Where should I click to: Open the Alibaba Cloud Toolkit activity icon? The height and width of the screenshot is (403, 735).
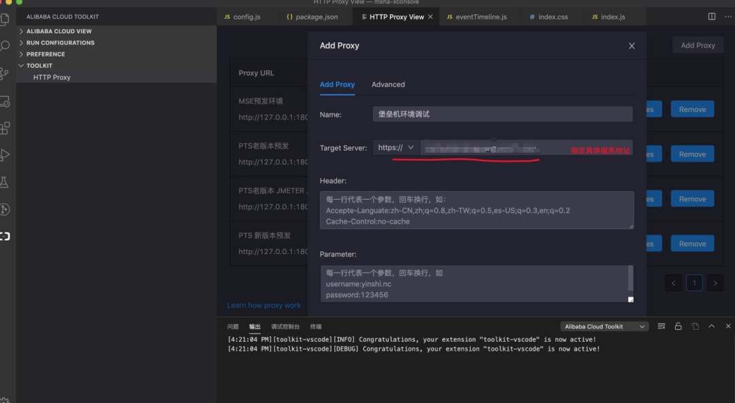coord(5,236)
